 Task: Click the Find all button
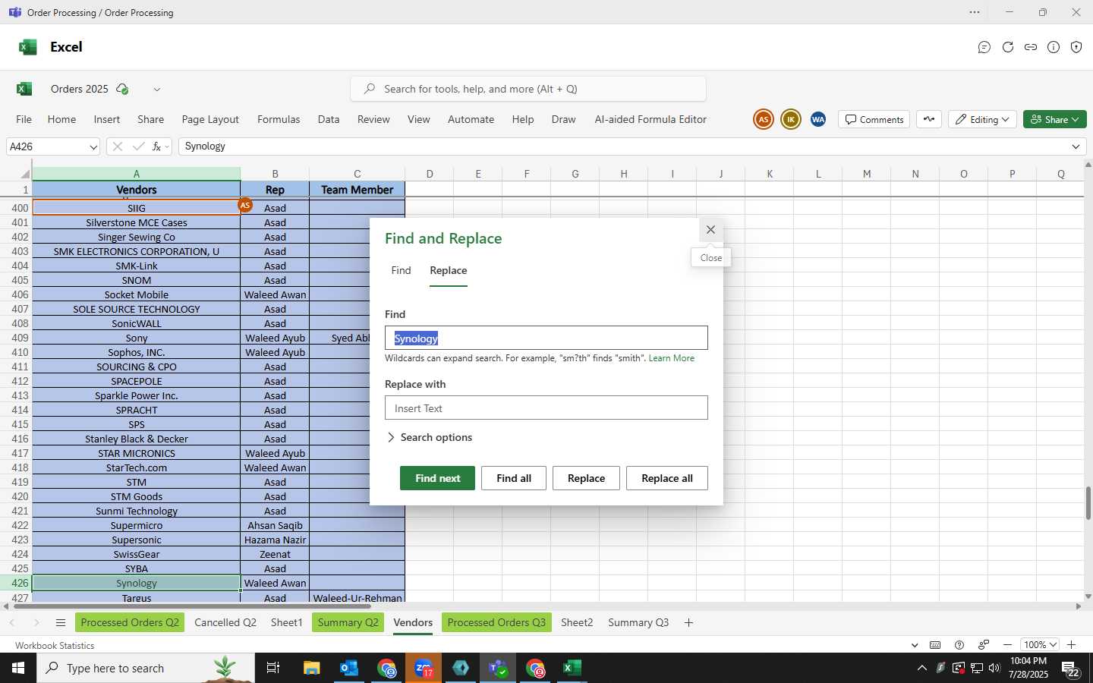point(514,478)
